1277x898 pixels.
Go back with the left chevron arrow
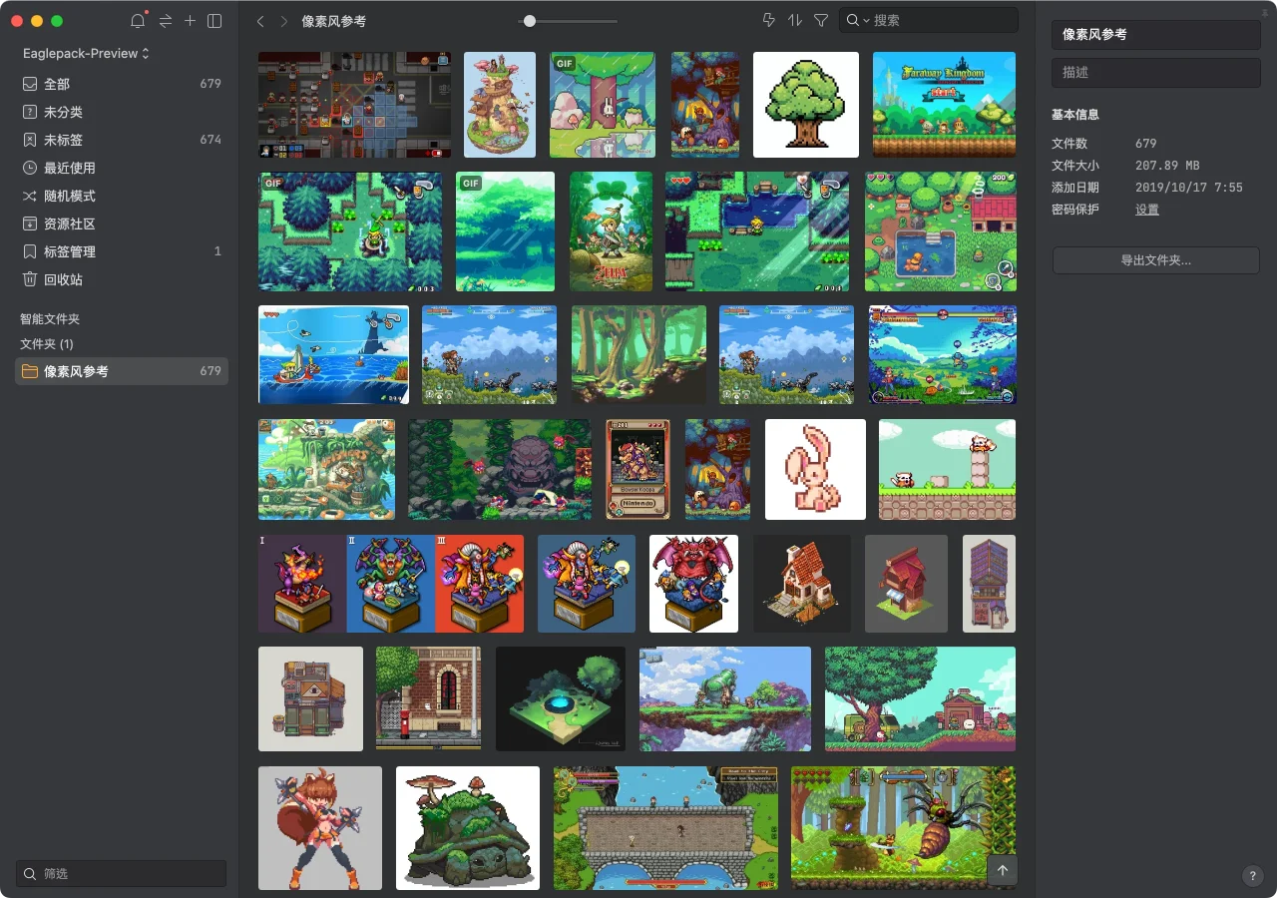point(260,21)
